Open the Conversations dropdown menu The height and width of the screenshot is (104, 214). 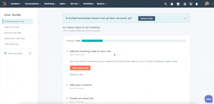click(33, 4)
